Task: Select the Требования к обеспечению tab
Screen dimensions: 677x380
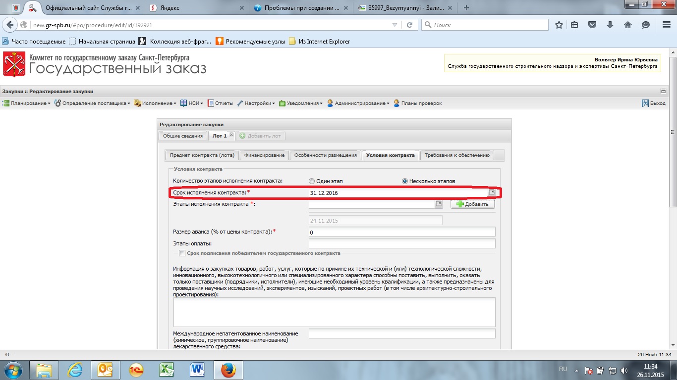Action: pos(456,155)
